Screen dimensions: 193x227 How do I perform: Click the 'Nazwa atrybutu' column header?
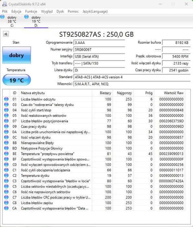pos(56,93)
